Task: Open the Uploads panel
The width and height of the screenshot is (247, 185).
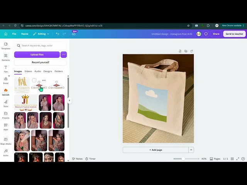Action: [6, 92]
